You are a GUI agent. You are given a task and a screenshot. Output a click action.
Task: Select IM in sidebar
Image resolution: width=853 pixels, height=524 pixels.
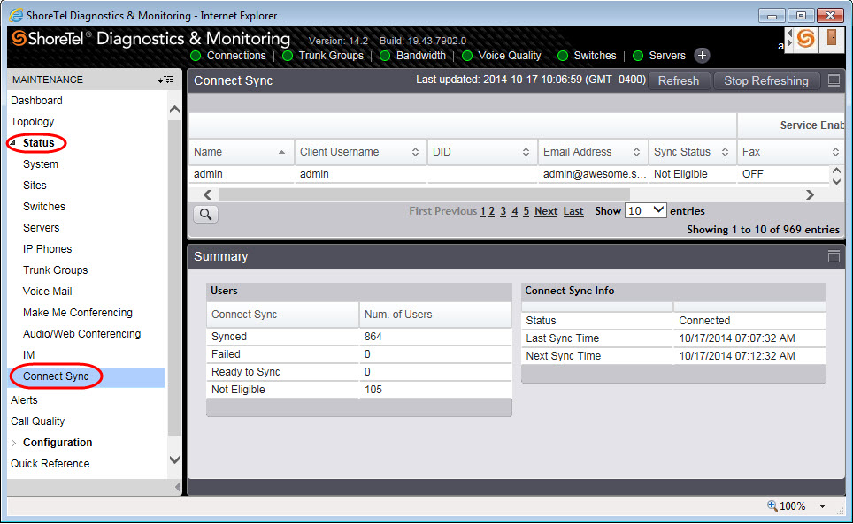29,354
